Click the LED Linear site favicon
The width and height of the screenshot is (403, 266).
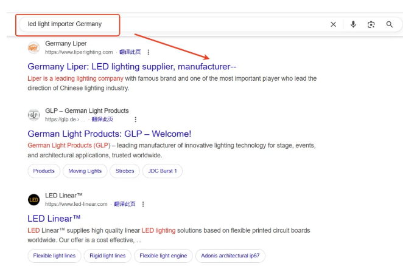(x=33, y=200)
